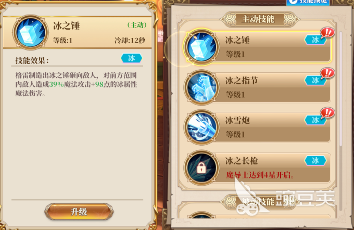Click the 冰 tag on 冰雪炮 row
The image size is (354, 230).
(315, 120)
